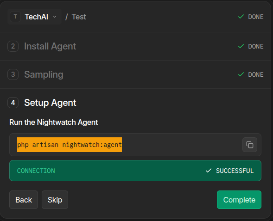Select the Setup Agent step heading
The width and height of the screenshot is (273, 221).
pyautogui.click(x=50, y=103)
